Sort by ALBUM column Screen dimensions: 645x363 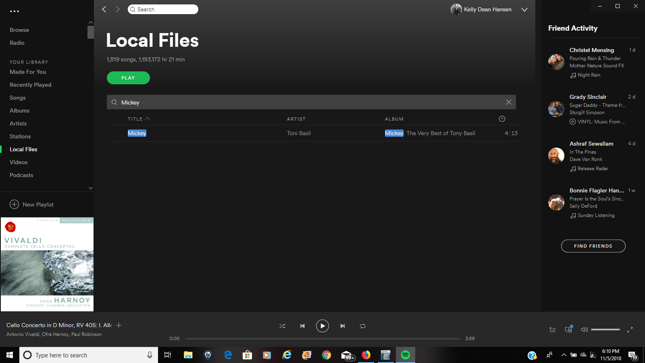394,119
